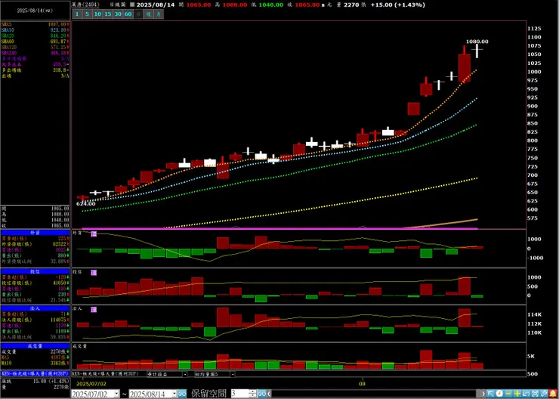
Task: Zoom out with the yellow minus icon
Action: [x=508, y=394]
